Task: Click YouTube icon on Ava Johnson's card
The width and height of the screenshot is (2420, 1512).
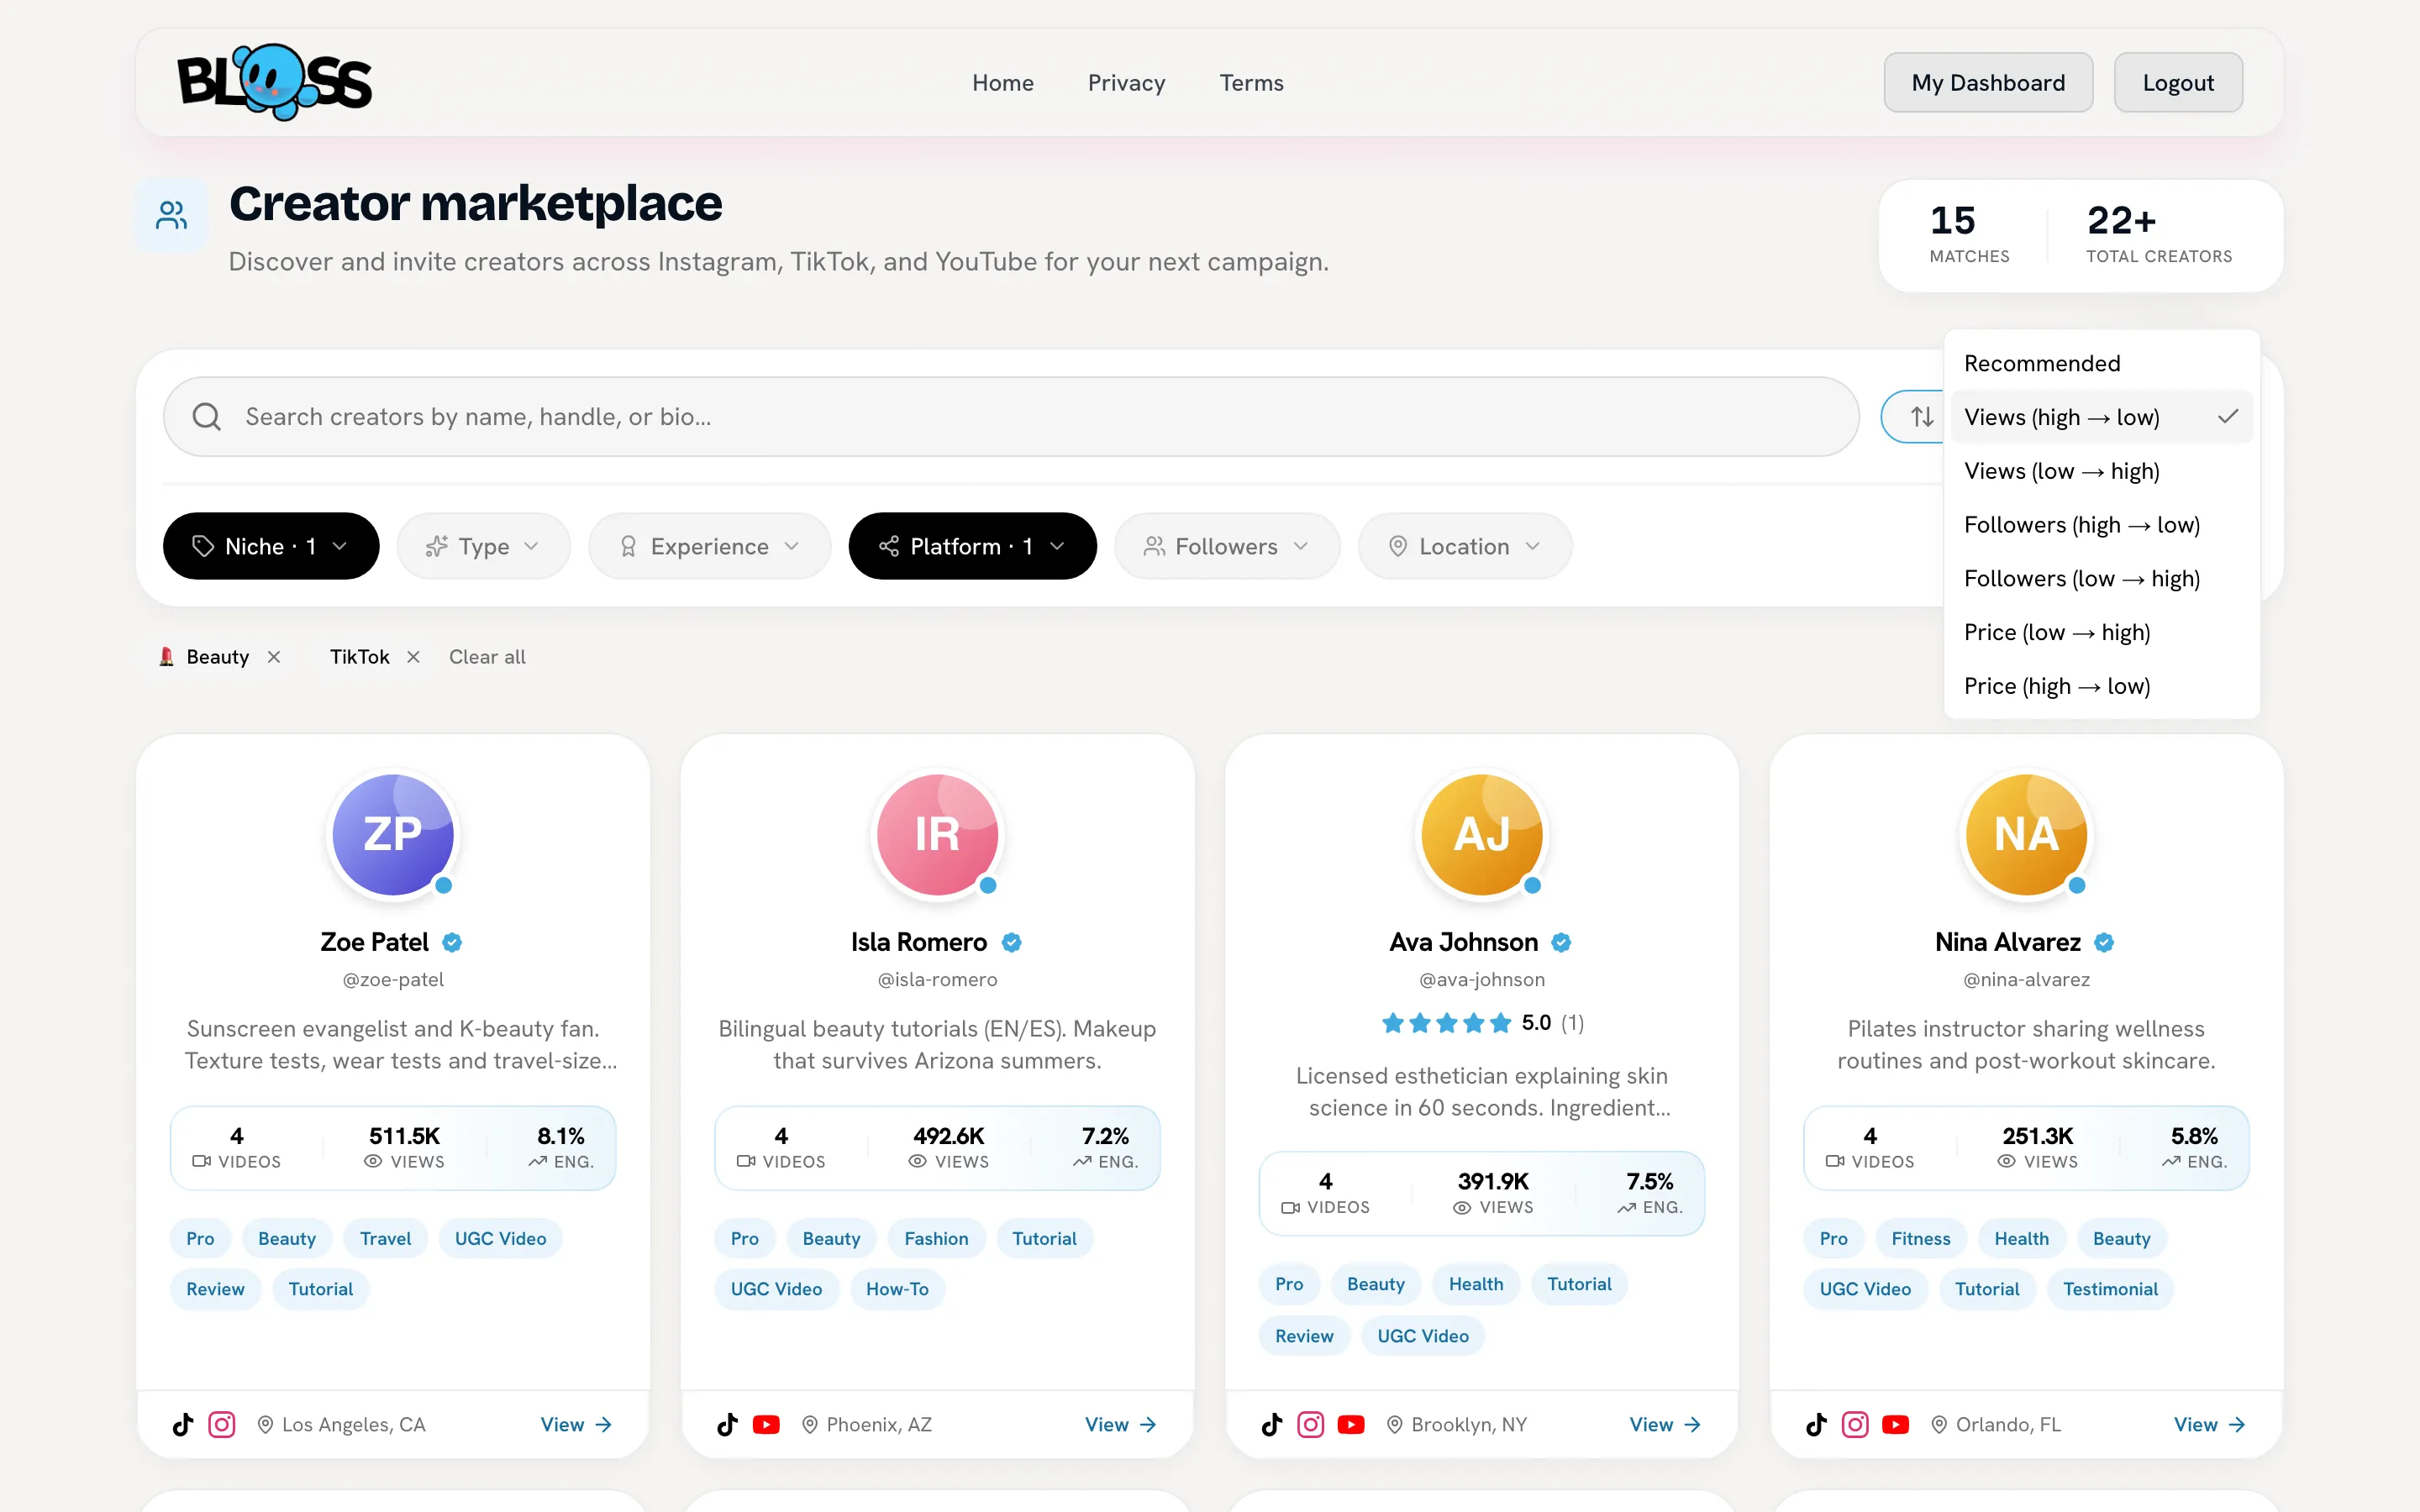Action: [1351, 1424]
